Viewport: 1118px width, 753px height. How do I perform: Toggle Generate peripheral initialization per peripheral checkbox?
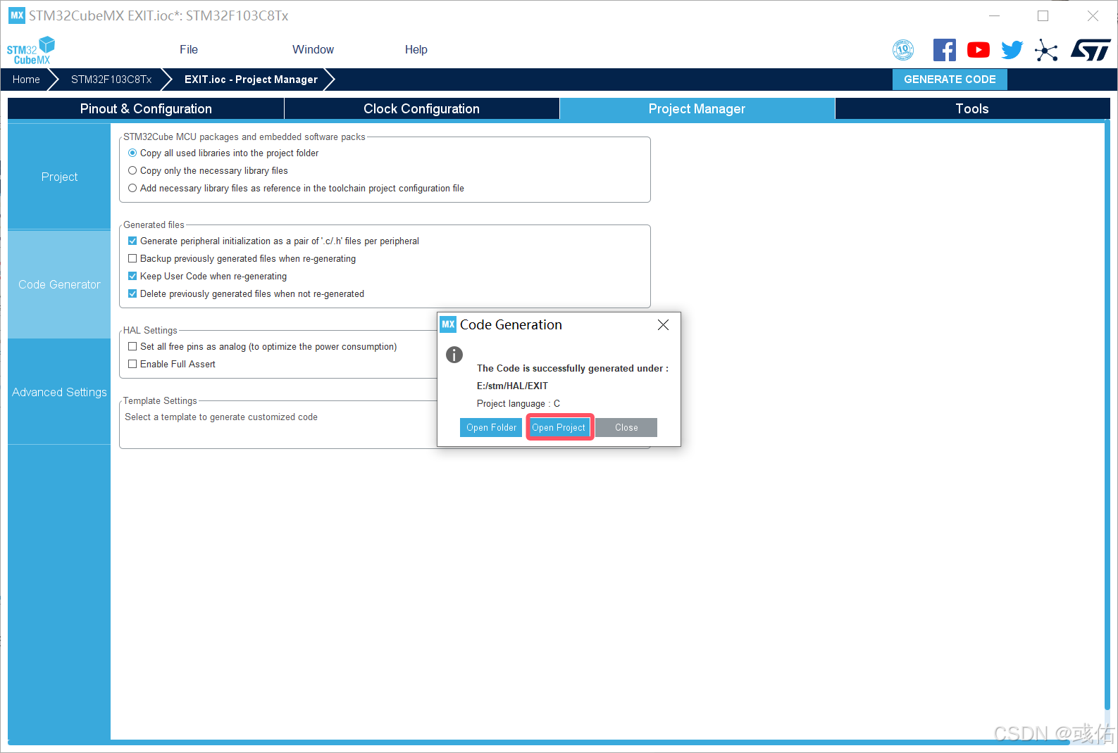click(132, 241)
